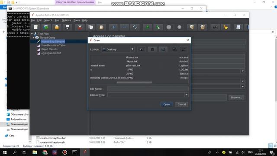The image size is (277, 156).
Task: Select the 2.PNG file
Action: coord(130,74)
